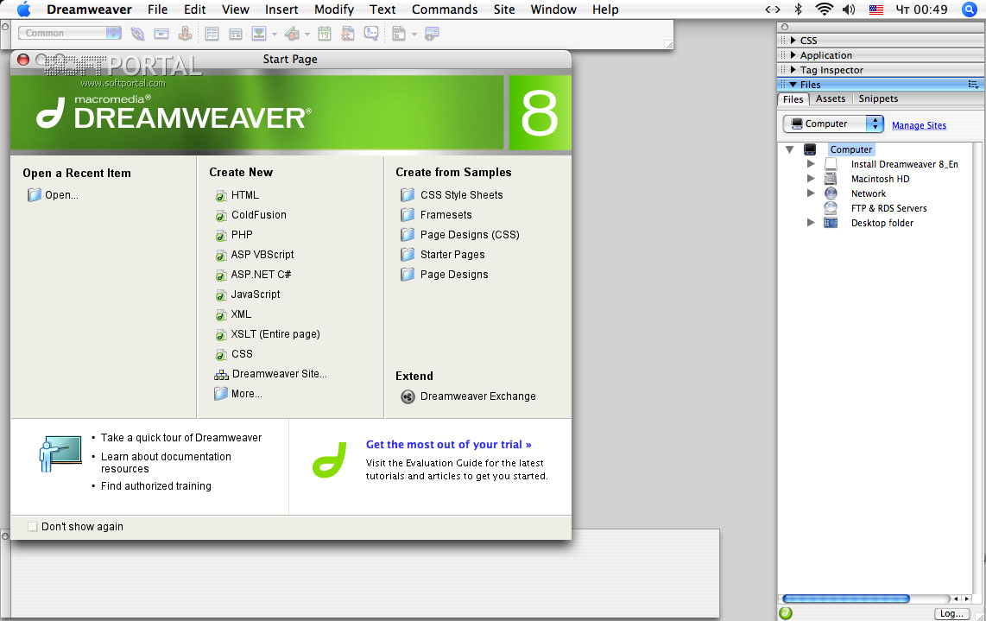Switch to the Snippets tab

878,98
